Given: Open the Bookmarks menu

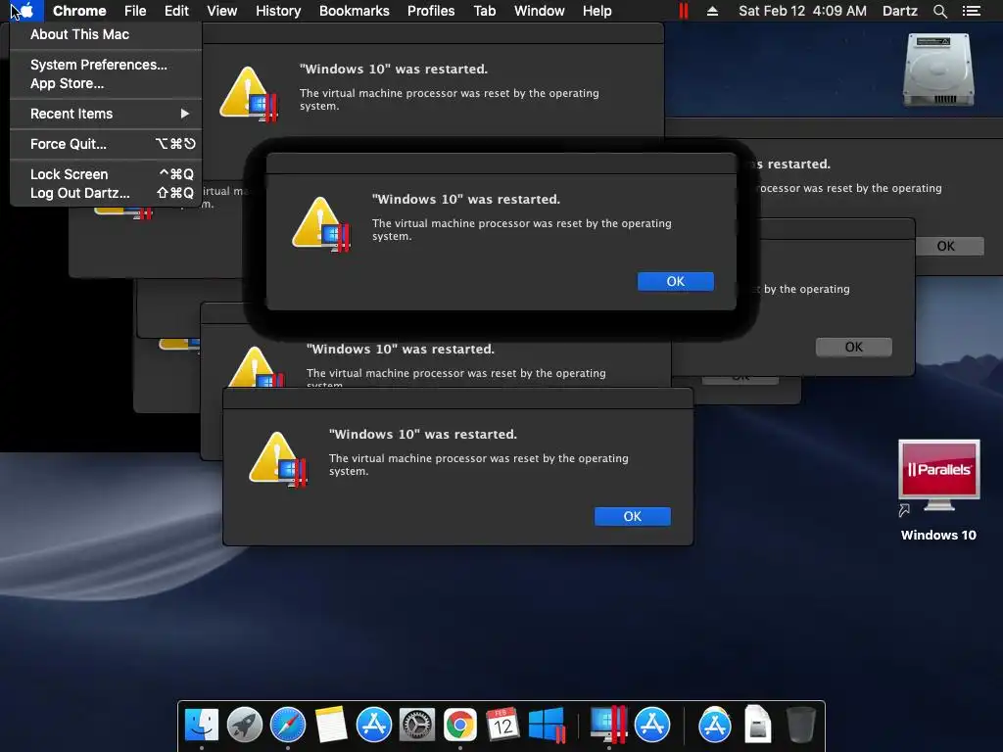Looking at the screenshot, I should click(x=355, y=11).
